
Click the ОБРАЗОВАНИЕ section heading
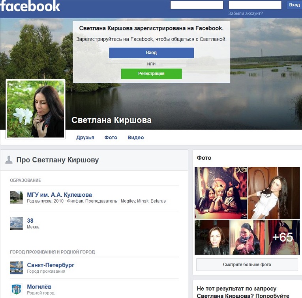click(x=25, y=181)
